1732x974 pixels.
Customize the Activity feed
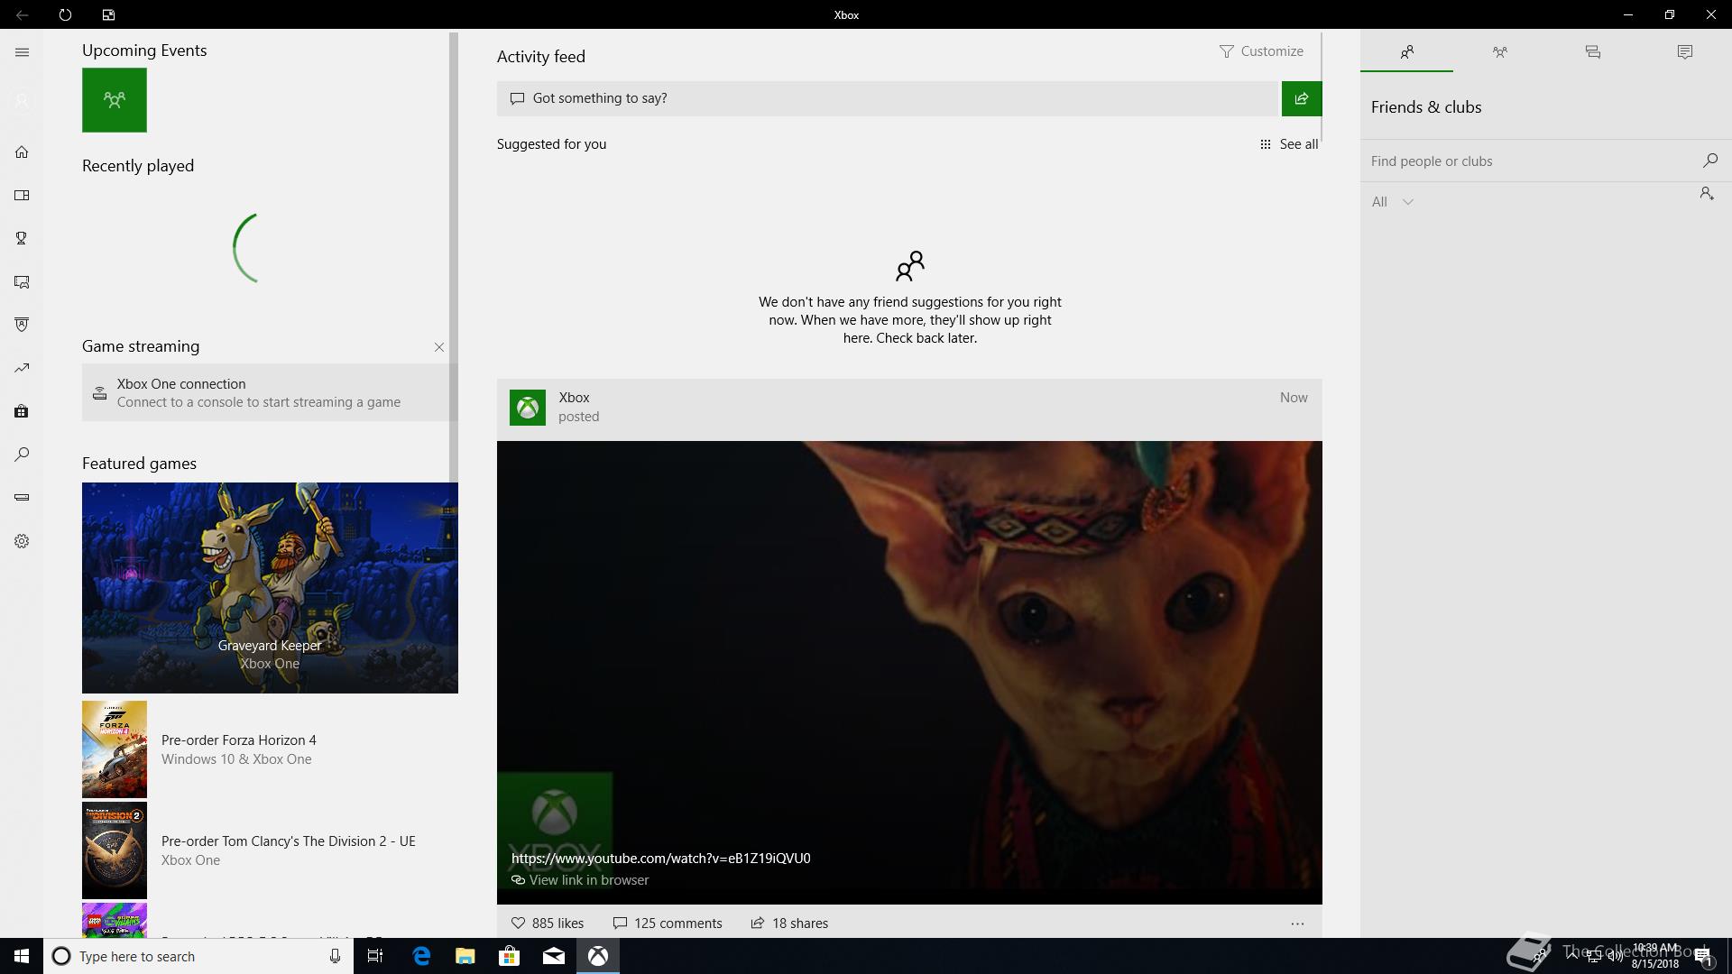(1261, 51)
